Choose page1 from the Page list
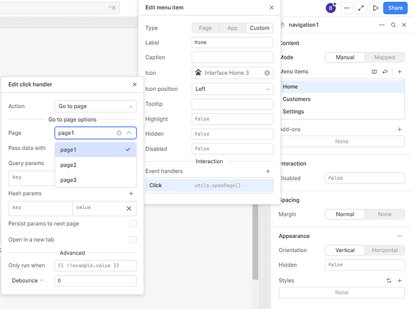 click(x=96, y=150)
